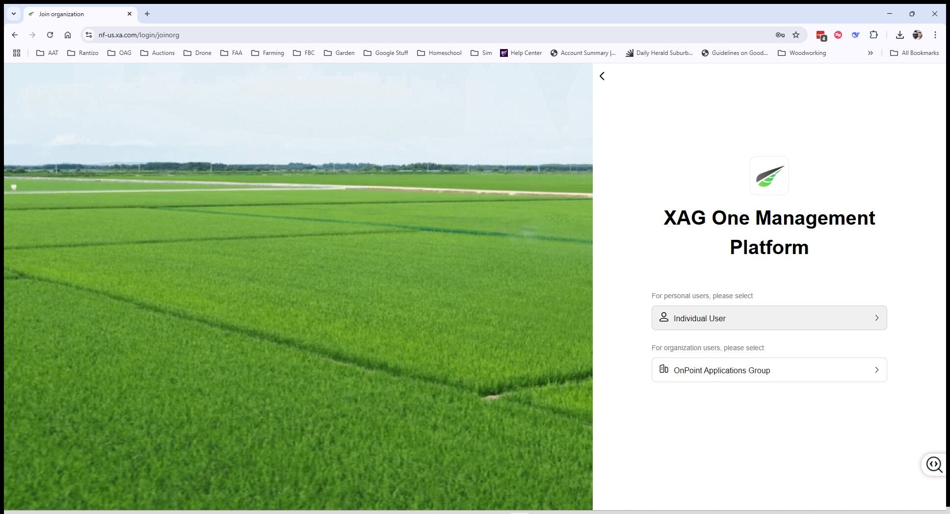Close the Join organization tab
The width and height of the screenshot is (950, 514).
coord(130,14)
